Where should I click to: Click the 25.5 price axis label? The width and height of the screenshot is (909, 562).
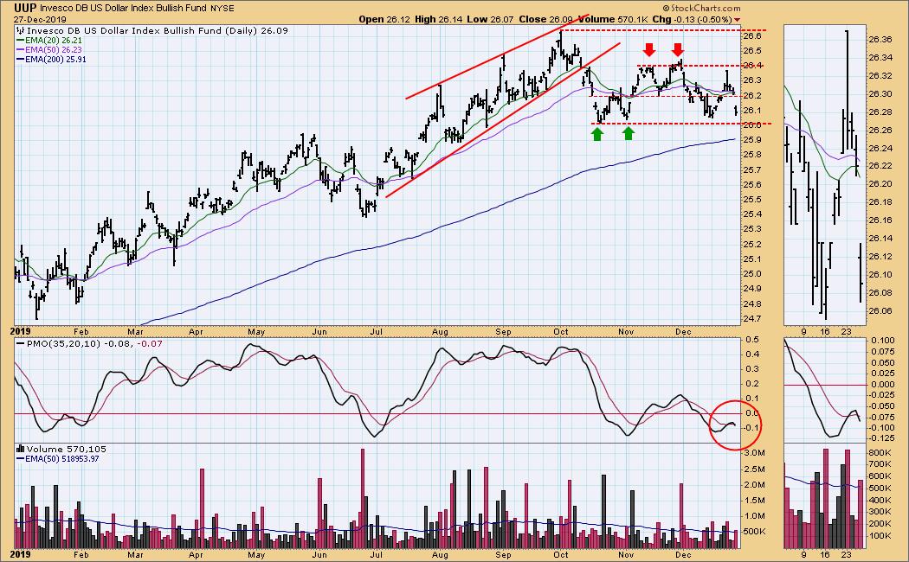pyautogui.click(x=752, y=200)
